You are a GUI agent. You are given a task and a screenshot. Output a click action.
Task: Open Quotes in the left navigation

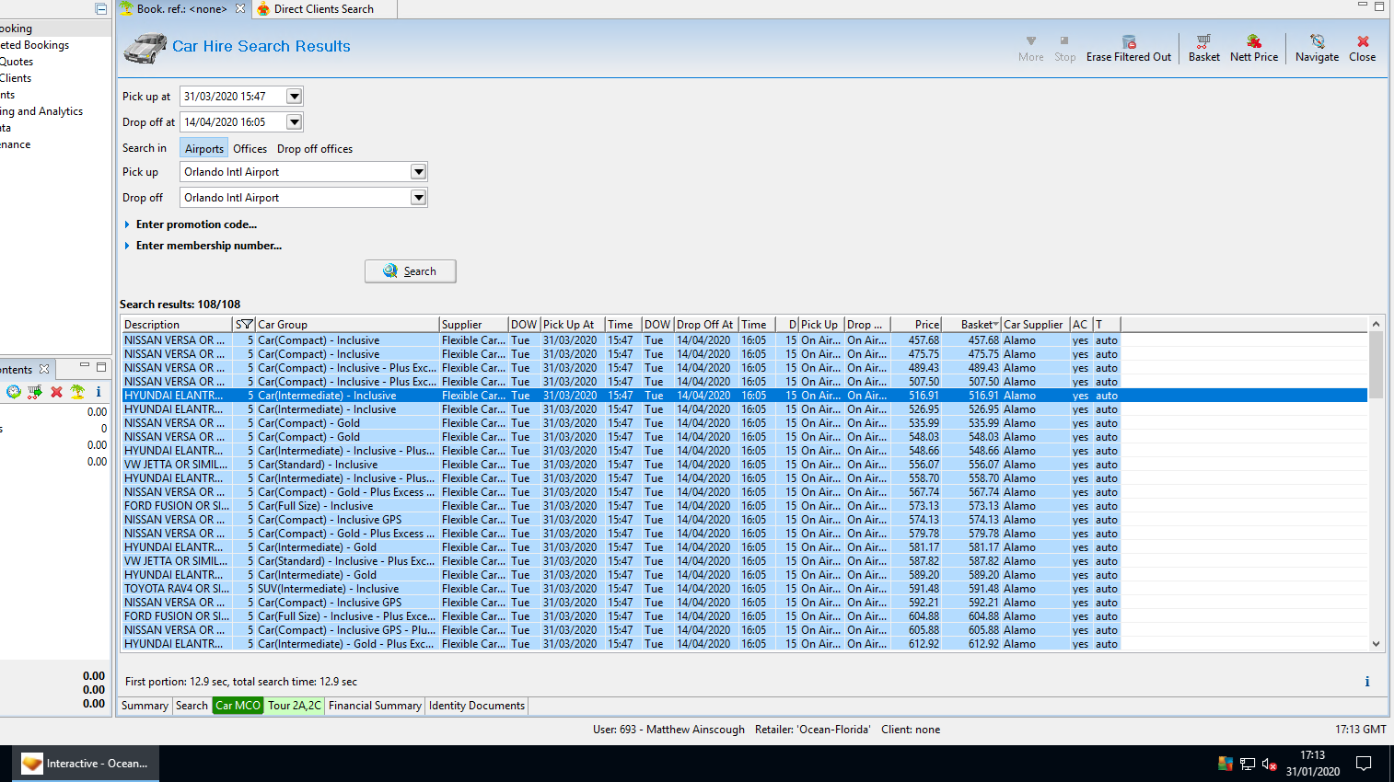point(17,62)
